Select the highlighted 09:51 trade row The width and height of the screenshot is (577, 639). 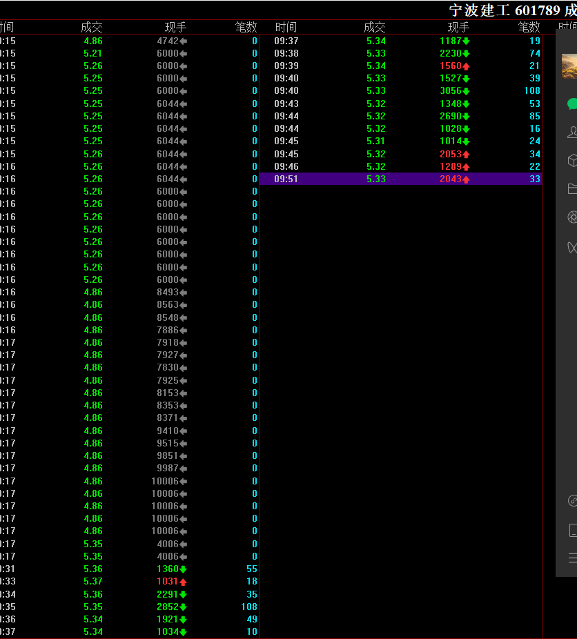pyautogui.click(x=400, y=179)
